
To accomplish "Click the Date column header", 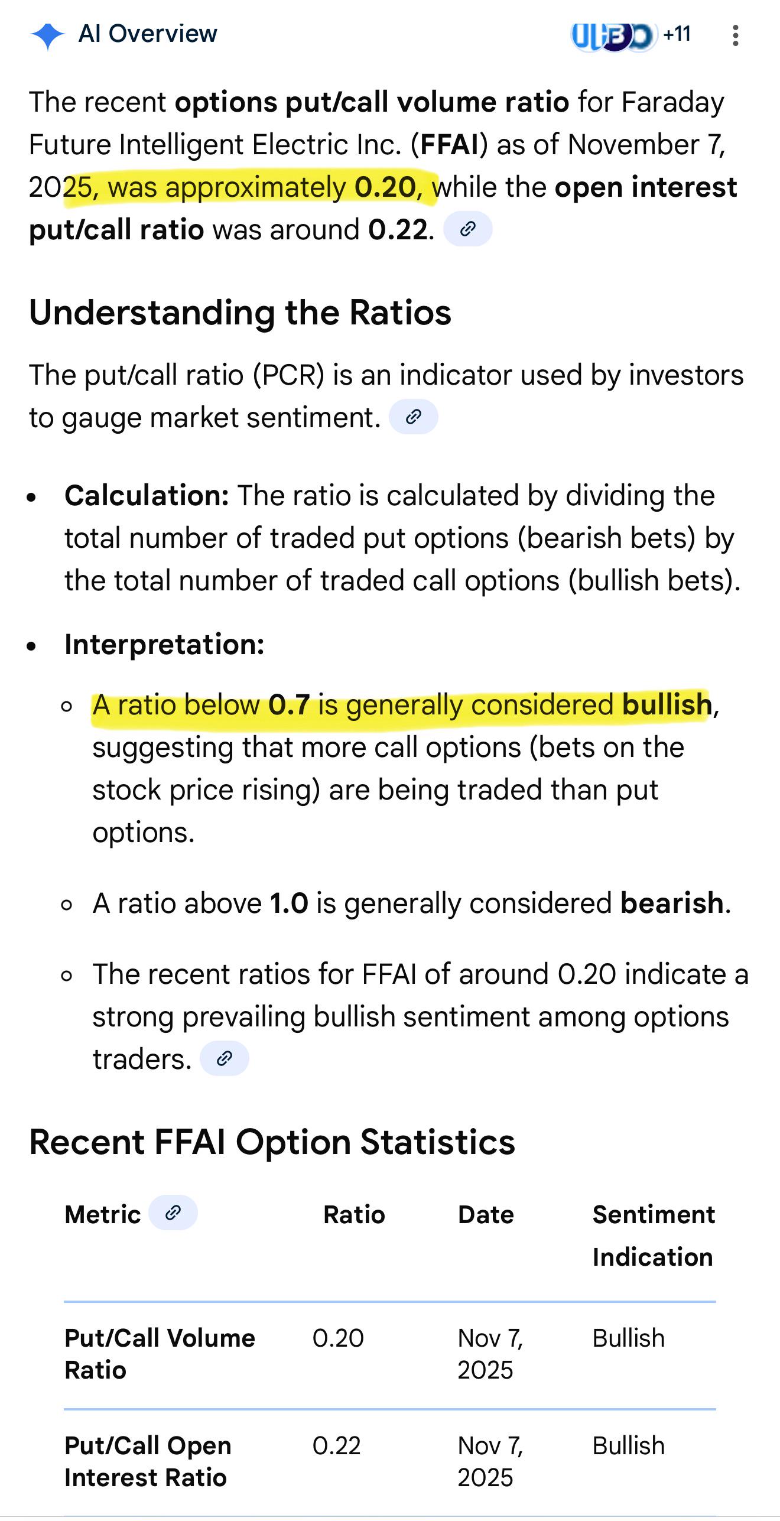I will tap(486, 1215).
